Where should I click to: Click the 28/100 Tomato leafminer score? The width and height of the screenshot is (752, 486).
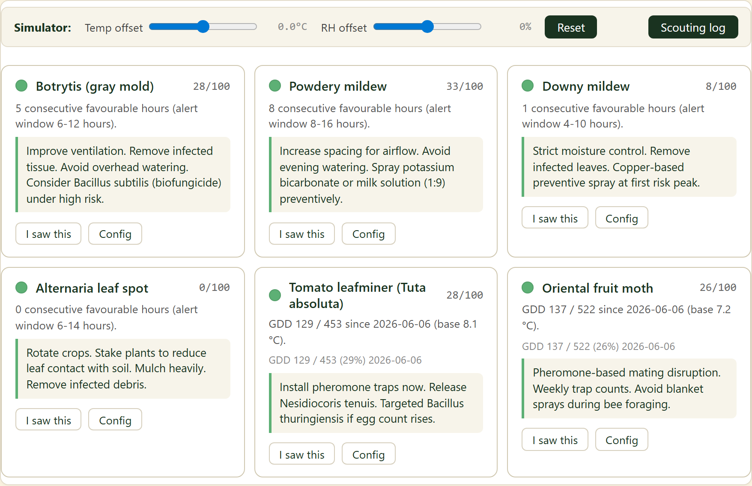click(x=465, y=295)
